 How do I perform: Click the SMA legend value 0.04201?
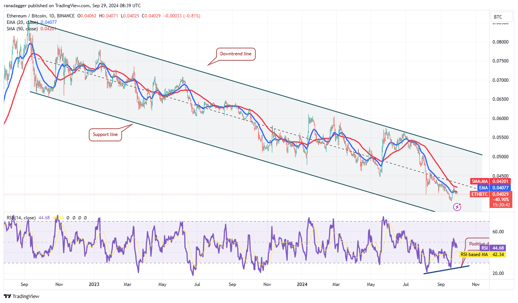coord(48,29)
